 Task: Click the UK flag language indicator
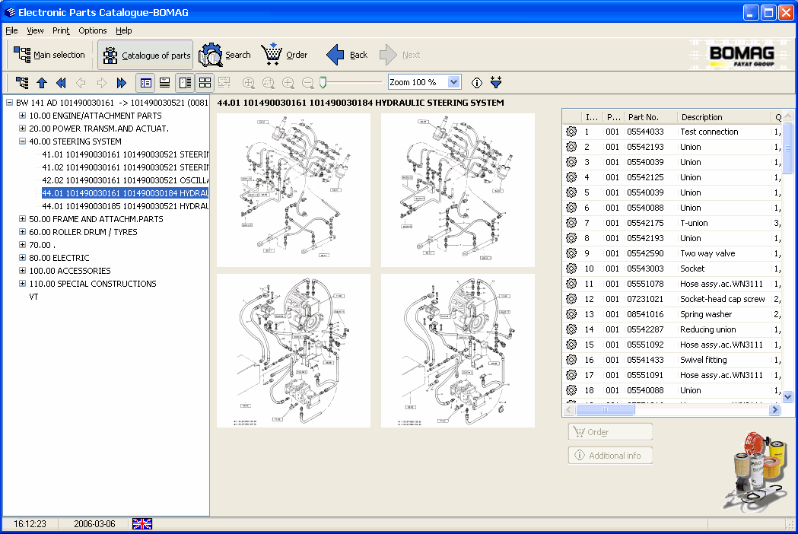point(142,523)
